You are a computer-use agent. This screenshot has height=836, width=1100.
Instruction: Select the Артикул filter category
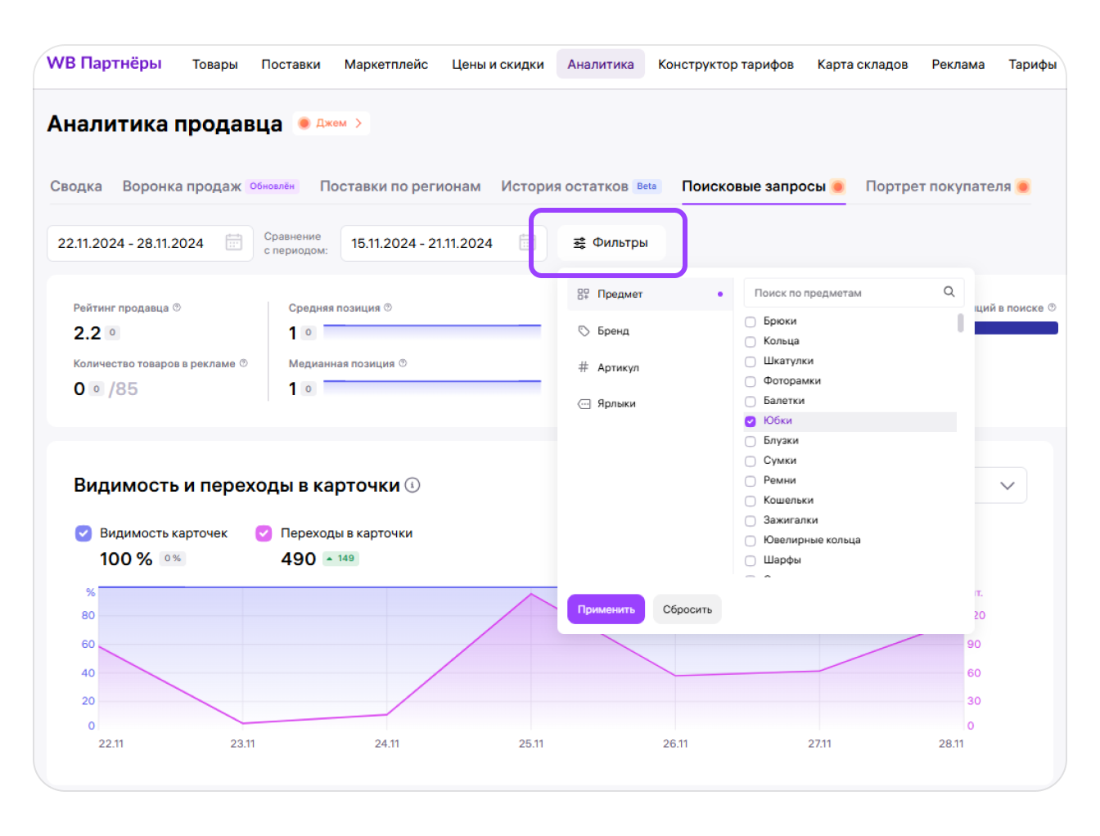(x=650, y=367)
